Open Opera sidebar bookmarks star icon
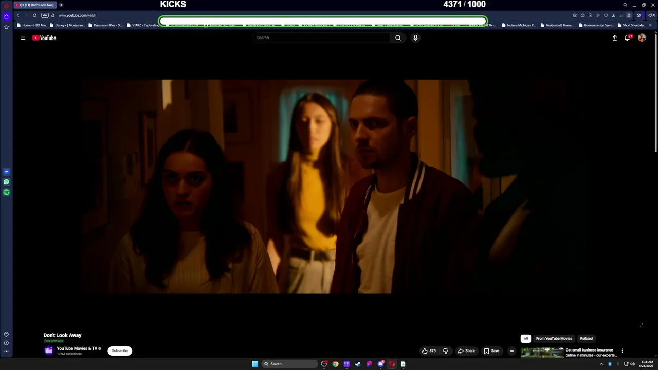The width and height of the screenshot is (658, 370). 6,27
